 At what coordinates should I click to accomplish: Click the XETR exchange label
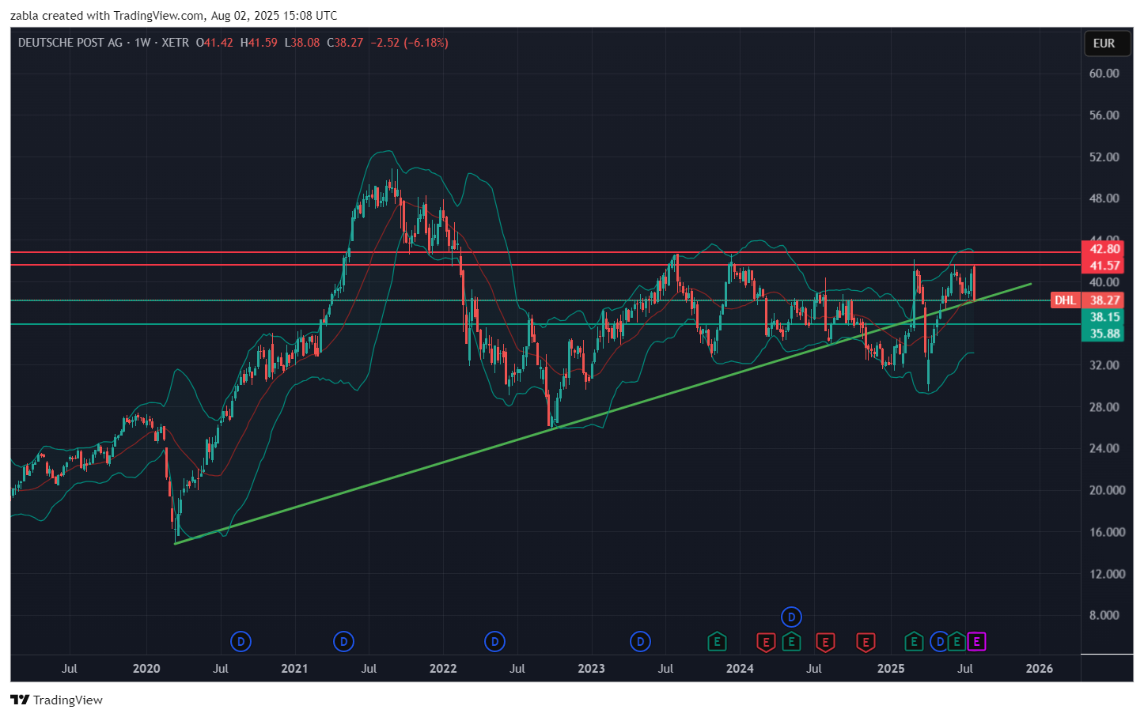pyautogui.click(x=176, y=43)
